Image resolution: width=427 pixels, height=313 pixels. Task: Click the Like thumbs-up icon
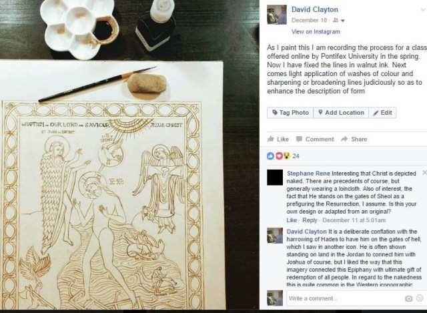point(270,139)
